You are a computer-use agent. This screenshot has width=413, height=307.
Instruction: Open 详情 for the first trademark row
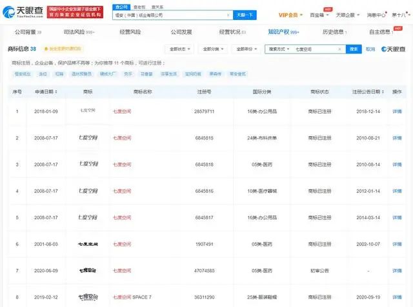[x=398, y=111]
